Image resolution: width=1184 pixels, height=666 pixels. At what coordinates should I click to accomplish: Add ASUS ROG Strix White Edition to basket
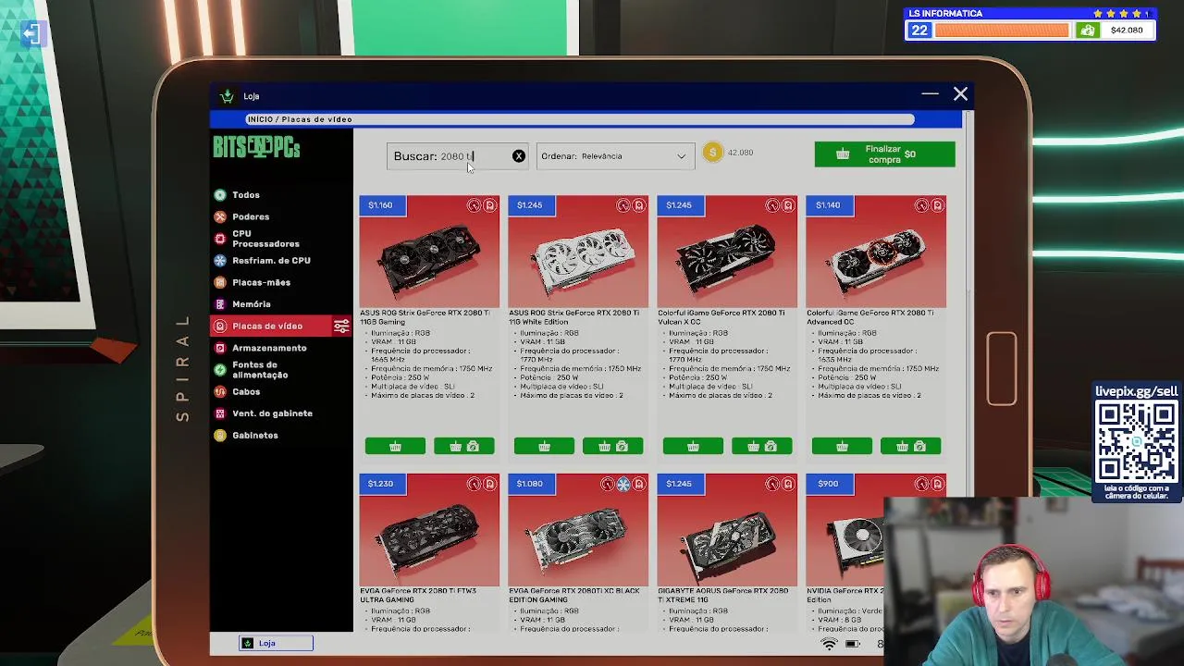point(544,447)
